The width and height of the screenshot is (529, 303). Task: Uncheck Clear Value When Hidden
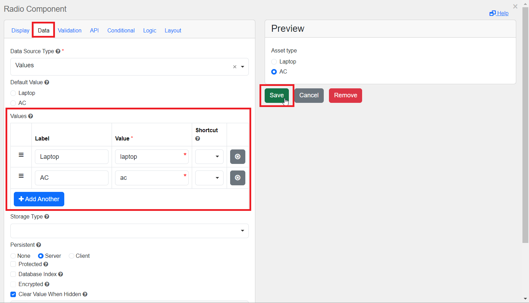13,294
